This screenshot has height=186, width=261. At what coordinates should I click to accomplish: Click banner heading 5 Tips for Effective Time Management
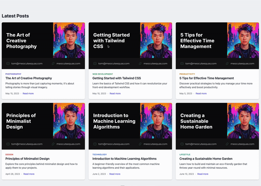[197, 41]
